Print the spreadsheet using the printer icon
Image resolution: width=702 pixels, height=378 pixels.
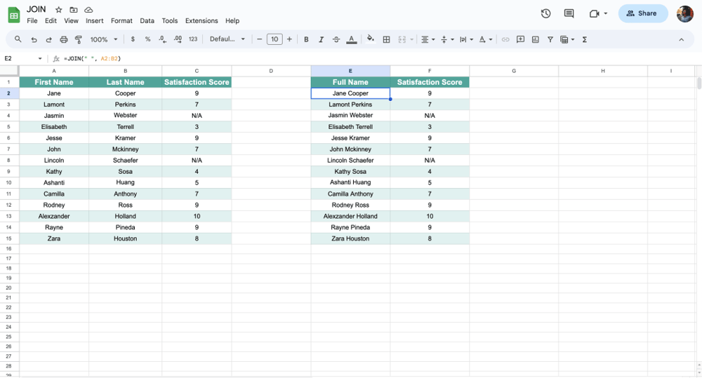pyautogui.click(x=64, y=39)
